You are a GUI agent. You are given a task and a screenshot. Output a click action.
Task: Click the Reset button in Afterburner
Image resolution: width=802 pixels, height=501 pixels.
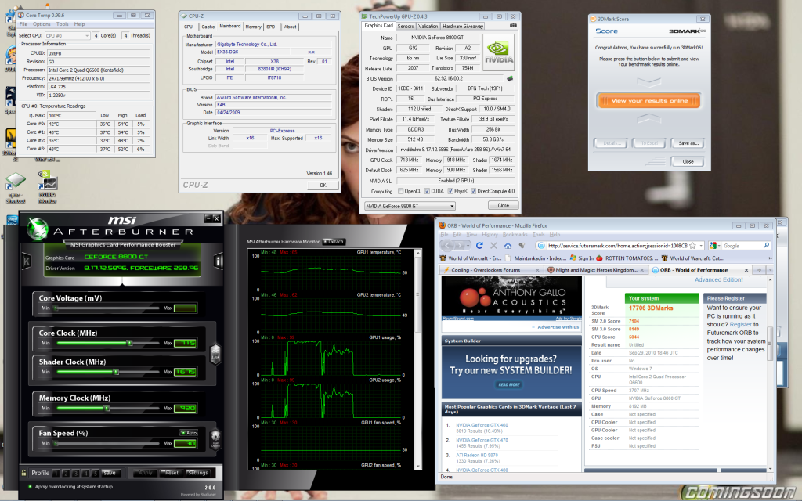[x=172, y=473]
